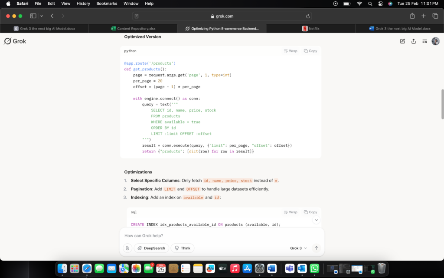Enable DeepSearch mode
Viewport: 444px width, 278px height.
[151, 248]
